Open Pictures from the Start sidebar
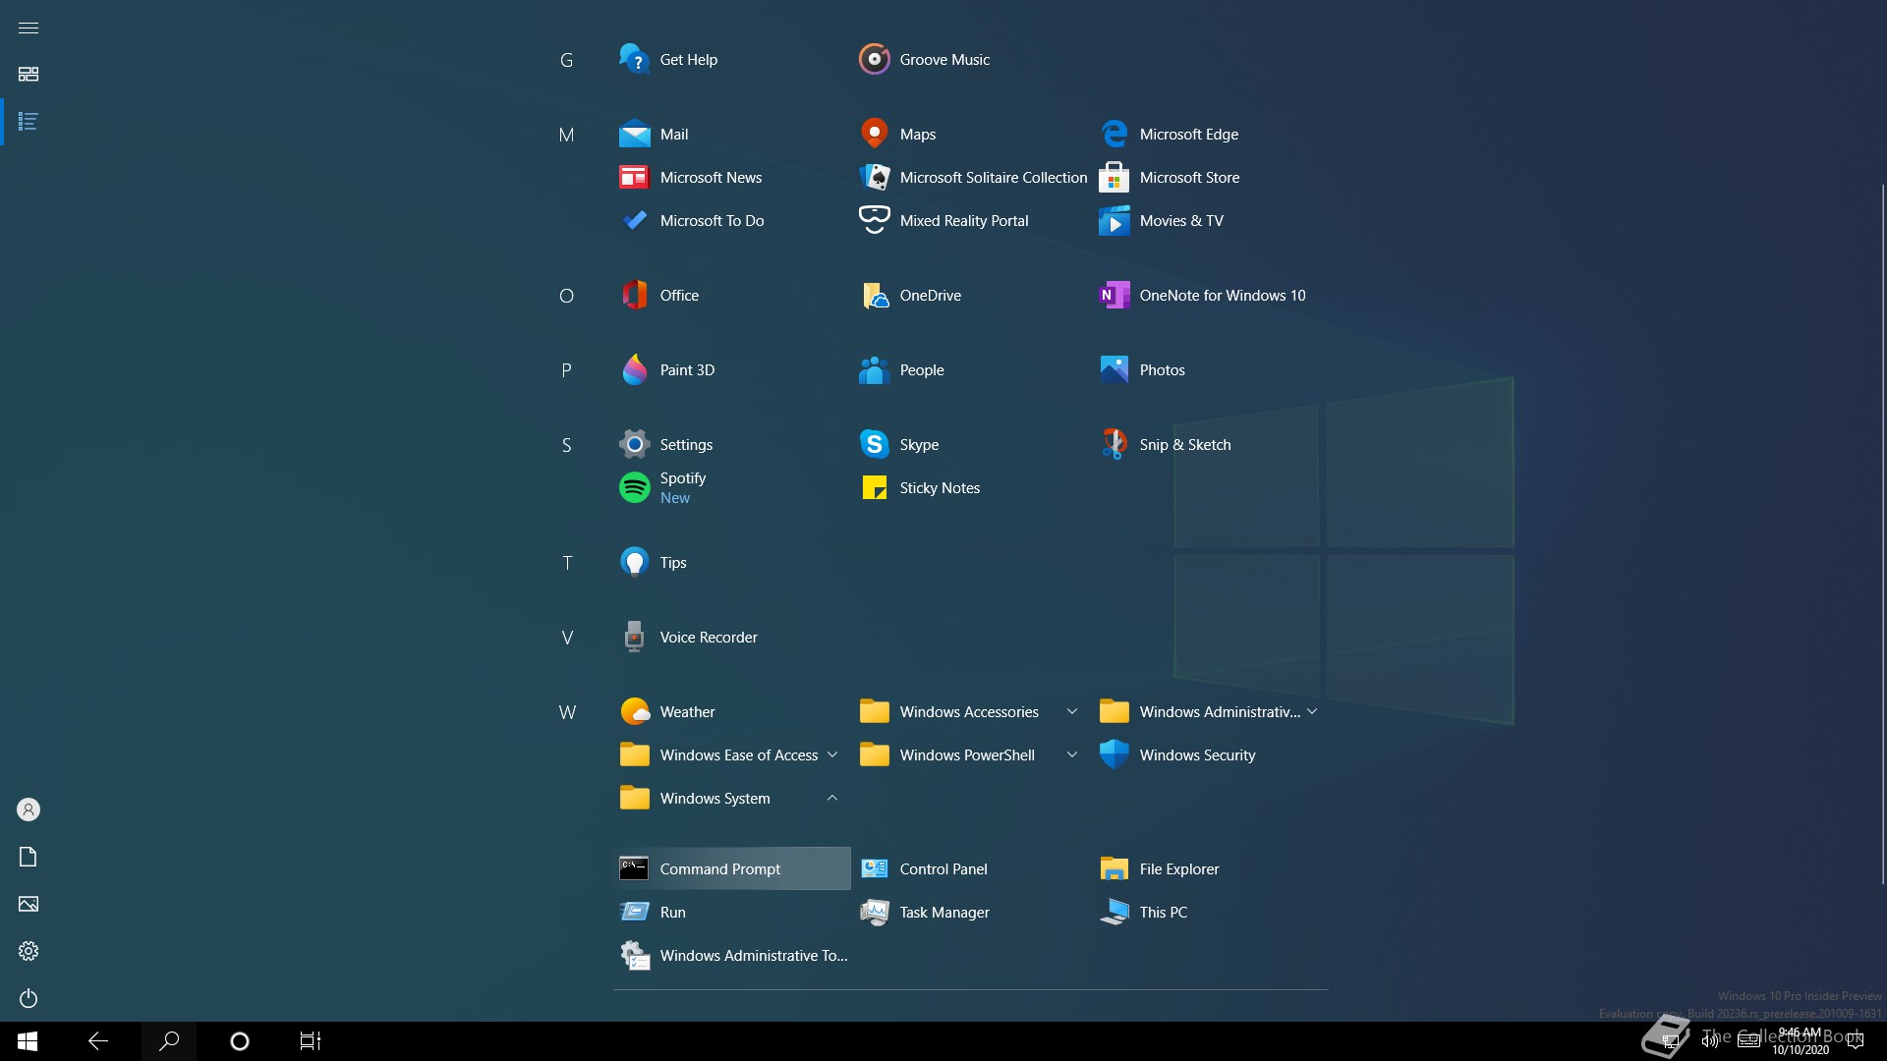 [x=29, y=904]
